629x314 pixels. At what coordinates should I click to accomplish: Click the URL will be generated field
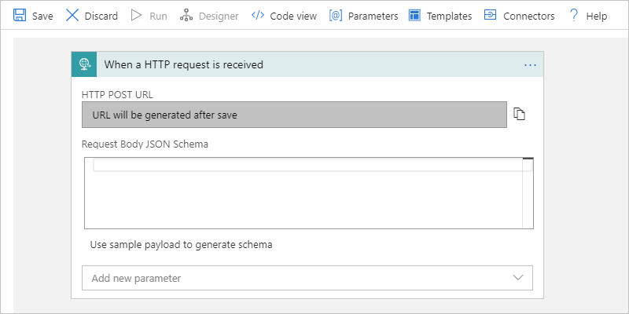click(x=294, y=115)
